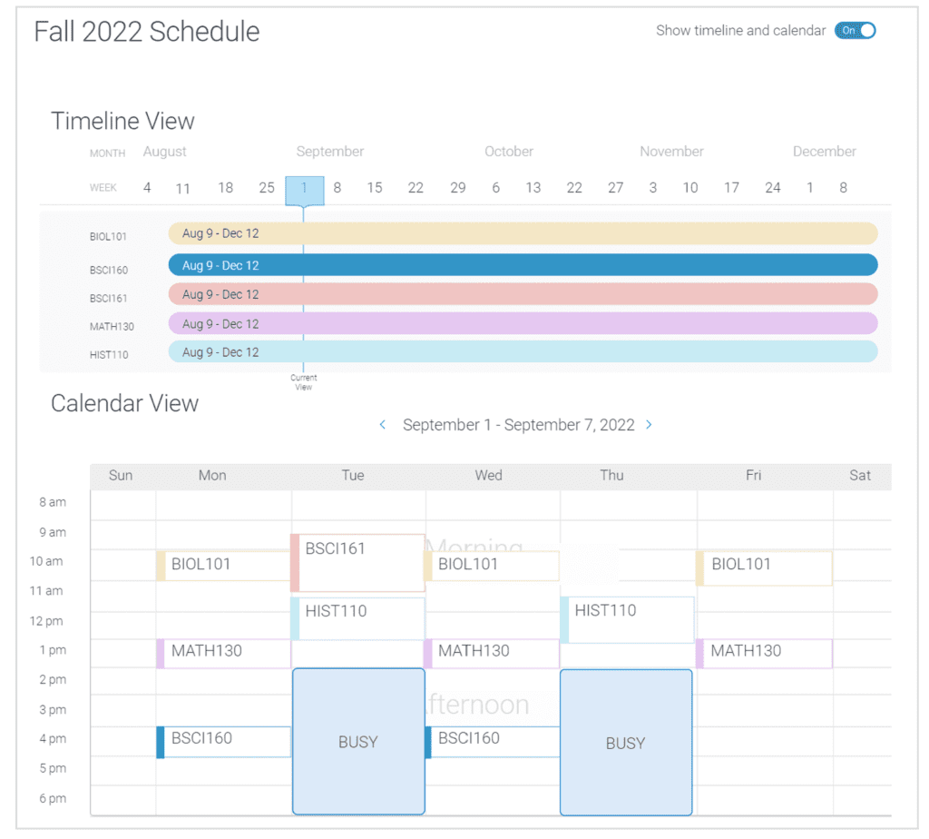Select the blue BSCI160 timeline bar
929x839 pixels.
click(523, 265)
